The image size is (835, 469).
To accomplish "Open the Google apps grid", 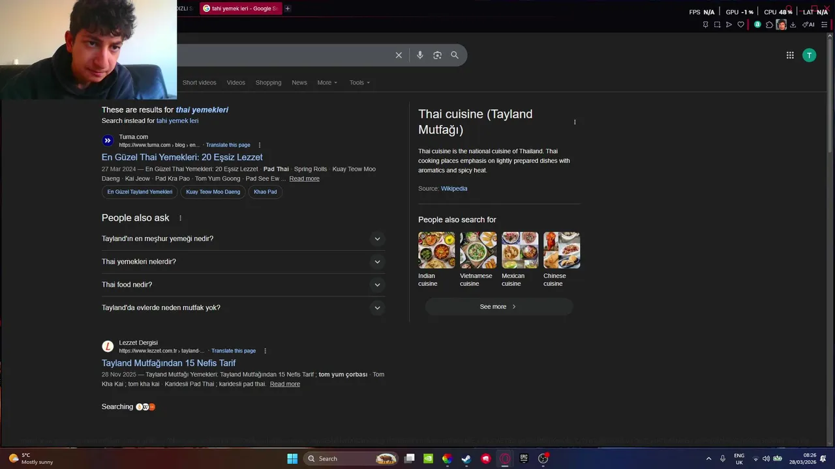I will point(790,55).
